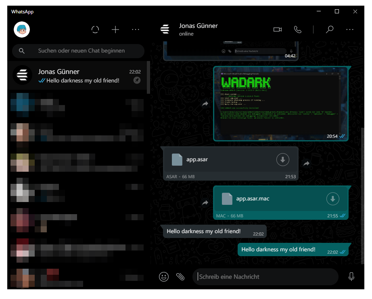
Task: Download the app.asar file
Action: [x=282, y=160]
